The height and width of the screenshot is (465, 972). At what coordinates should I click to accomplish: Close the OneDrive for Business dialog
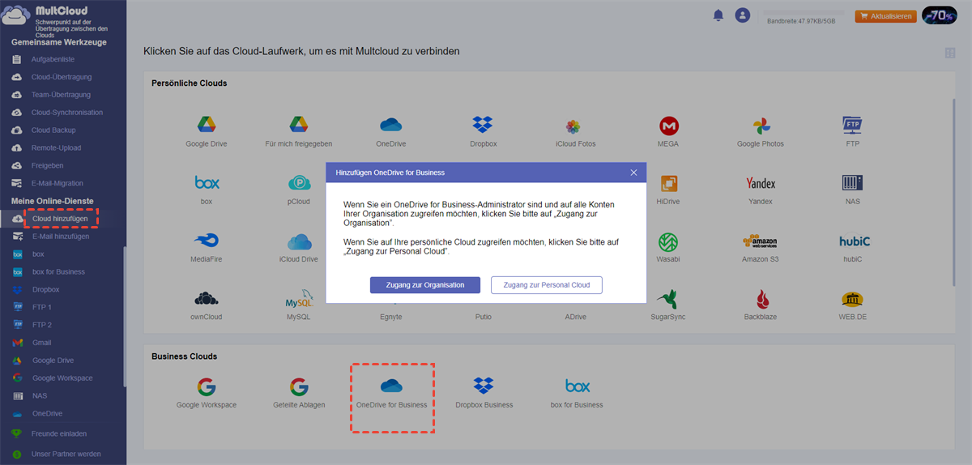(634, 173)
